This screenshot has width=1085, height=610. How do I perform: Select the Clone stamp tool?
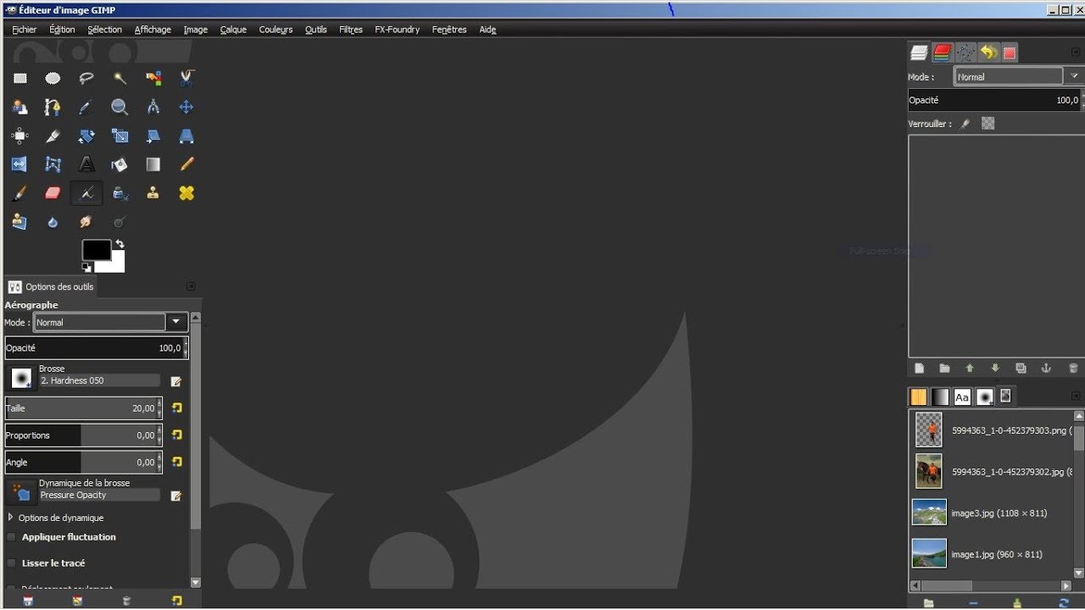pyautogui.click(x=153, y=193)
